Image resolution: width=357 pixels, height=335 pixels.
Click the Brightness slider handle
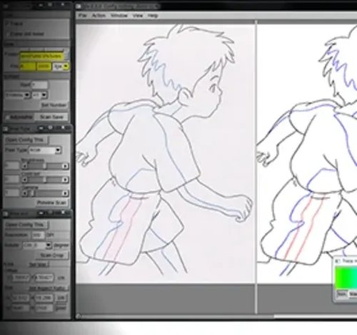[44, 166]
